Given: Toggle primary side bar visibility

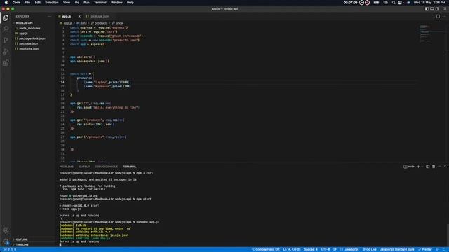Looking at the screenshot, I should pos(427,9).
